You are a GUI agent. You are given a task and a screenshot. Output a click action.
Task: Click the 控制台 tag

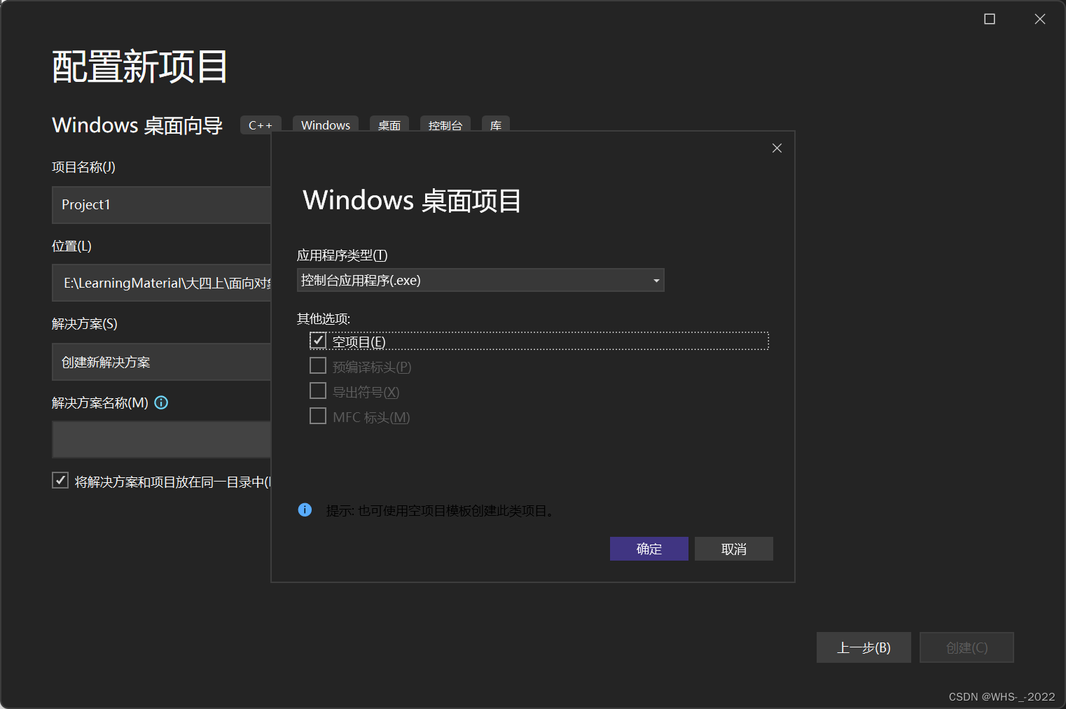445,124
